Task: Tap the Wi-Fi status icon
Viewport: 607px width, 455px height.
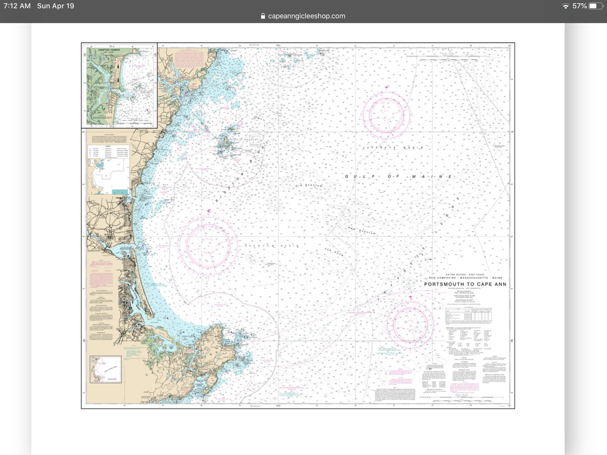Action: [566, 6]
